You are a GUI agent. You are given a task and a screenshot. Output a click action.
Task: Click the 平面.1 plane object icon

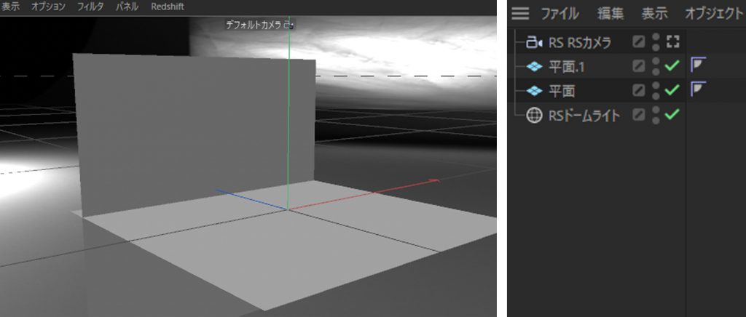[535, 66]
